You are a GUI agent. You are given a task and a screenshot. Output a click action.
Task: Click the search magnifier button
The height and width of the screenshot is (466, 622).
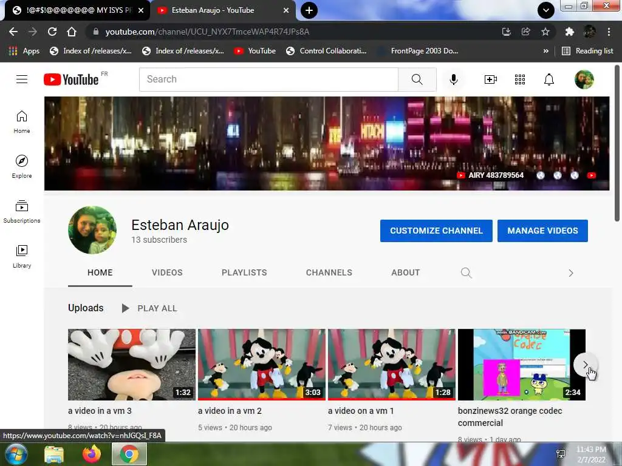[417, 79]
